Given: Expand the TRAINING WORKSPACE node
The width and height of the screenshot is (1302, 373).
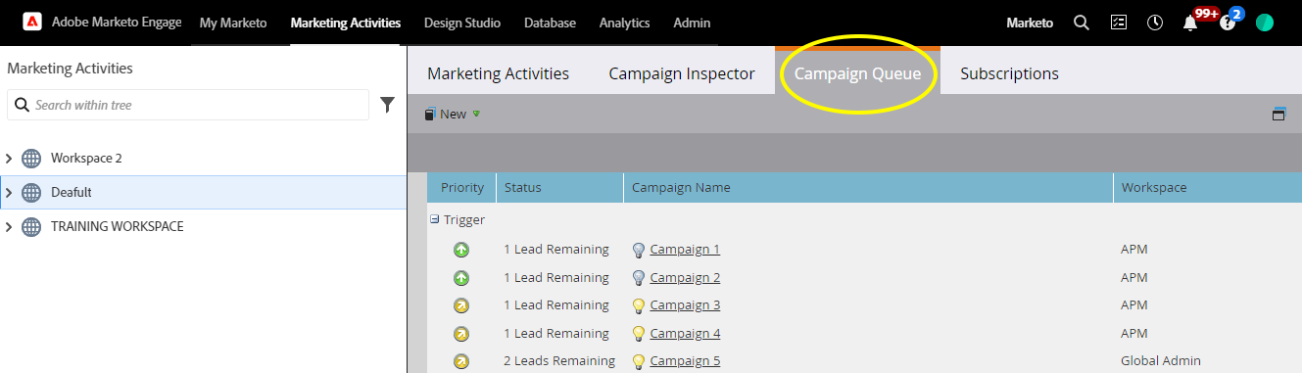Looking at the screenshot, I should pos(10,227).
